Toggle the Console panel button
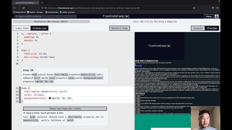Image resolution: width=232 pixels, height=130 pixels. 198,28
